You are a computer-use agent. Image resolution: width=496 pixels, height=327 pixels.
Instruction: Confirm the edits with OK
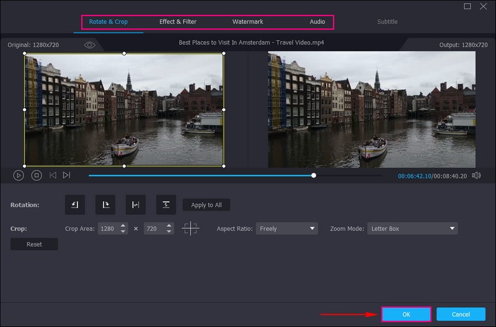tap(406, 315)
